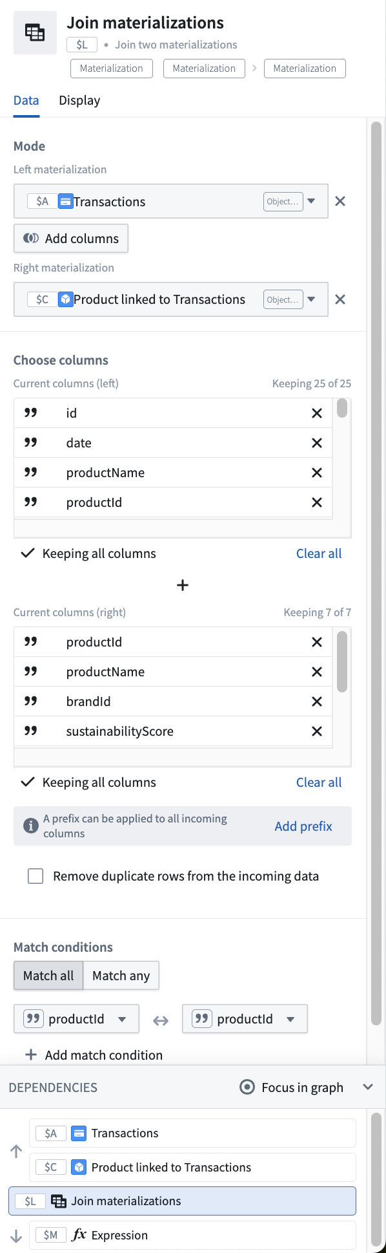The width and height of the screenshot is (386, 1253).
Task: Click Add columns button
Action: click(71, 238)
